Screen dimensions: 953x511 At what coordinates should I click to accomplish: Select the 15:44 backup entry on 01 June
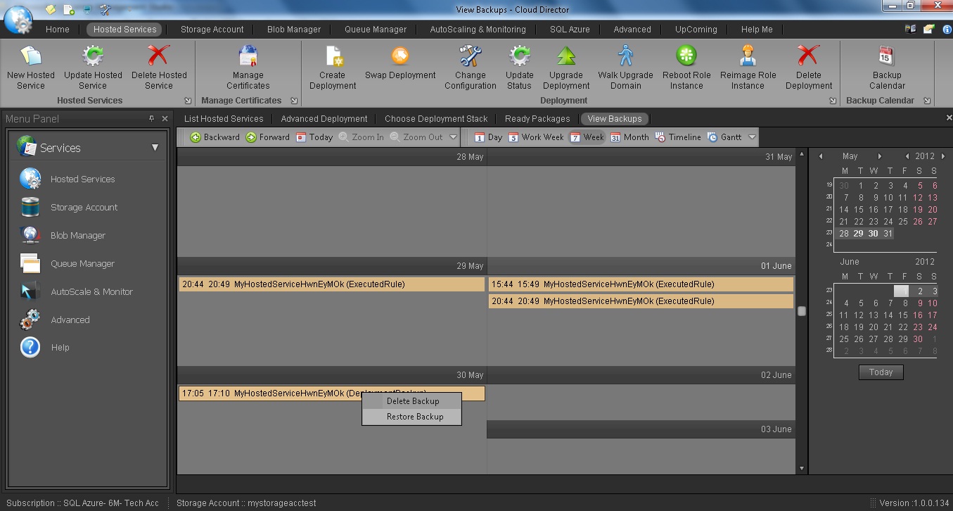click(x=640, y=284)
